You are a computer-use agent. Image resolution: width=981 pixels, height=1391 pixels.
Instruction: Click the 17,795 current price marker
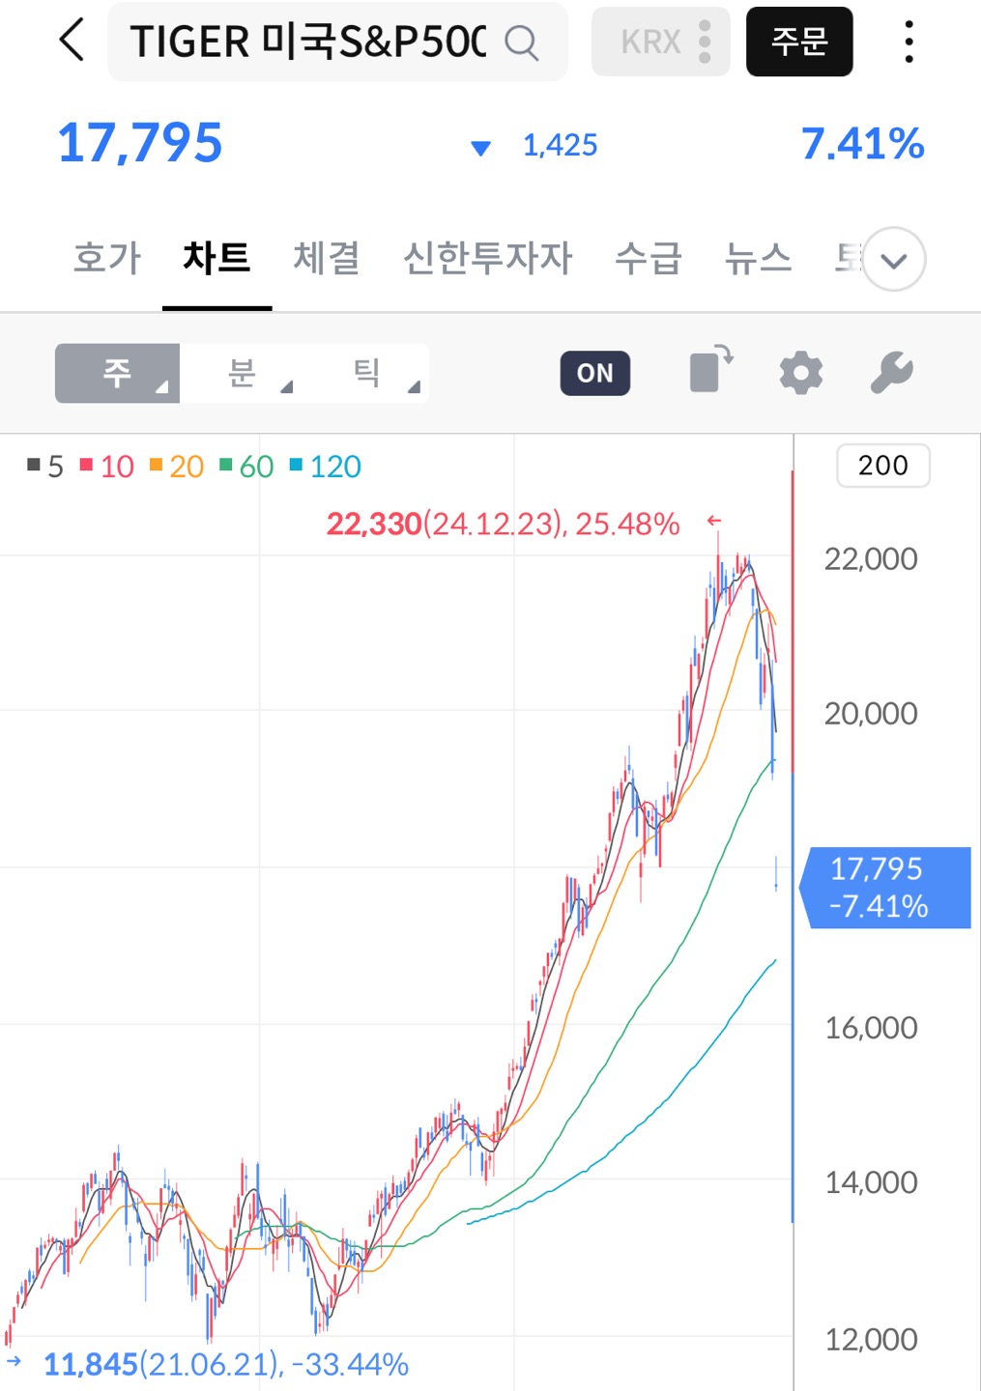point(884,888)
